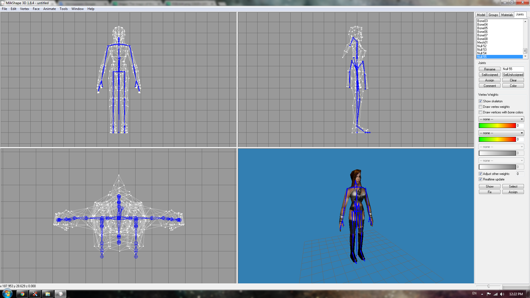This screenshot has width=530, height=298.
Task: Click the network signal tray icon
Action: coord(495,294)
